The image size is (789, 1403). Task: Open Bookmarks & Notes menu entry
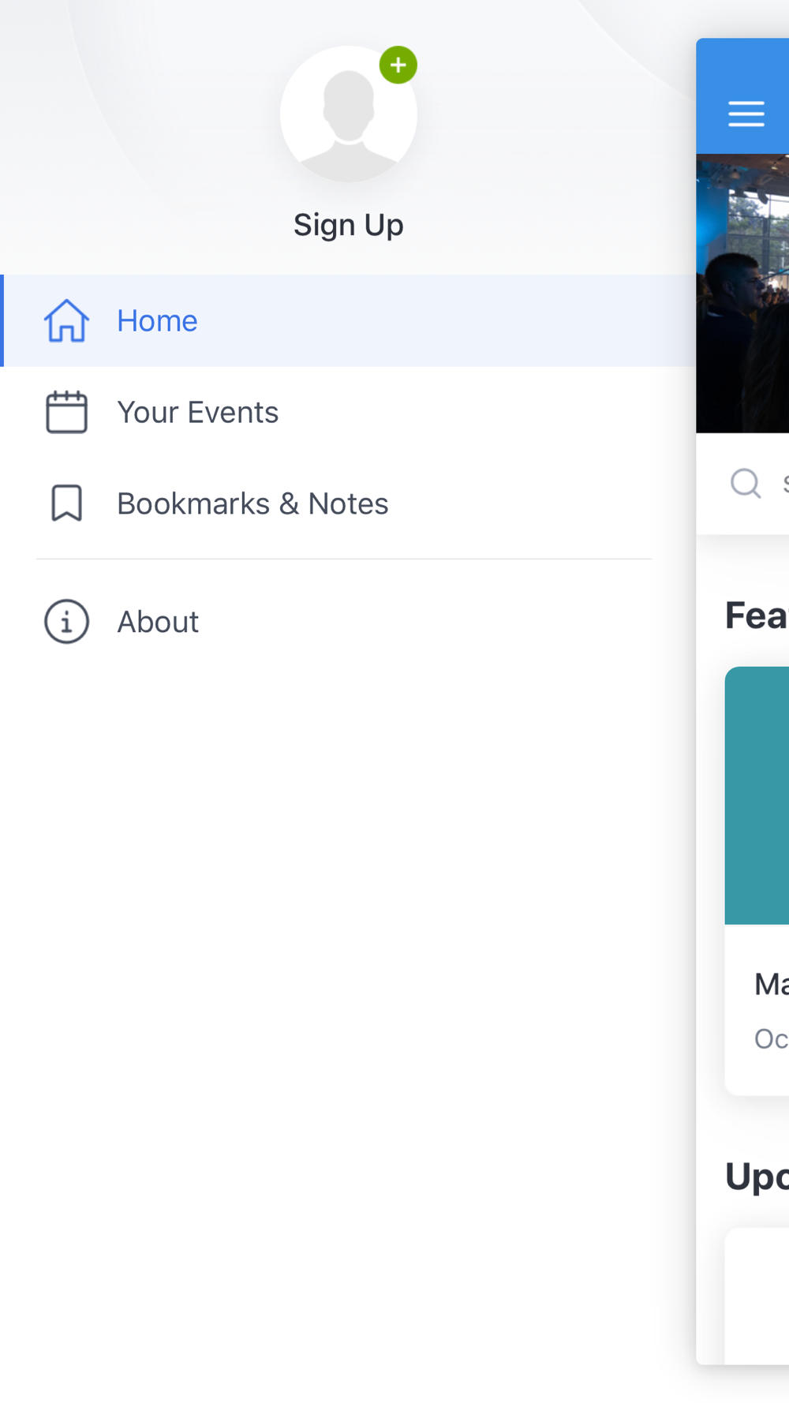[x=348, y=503]
